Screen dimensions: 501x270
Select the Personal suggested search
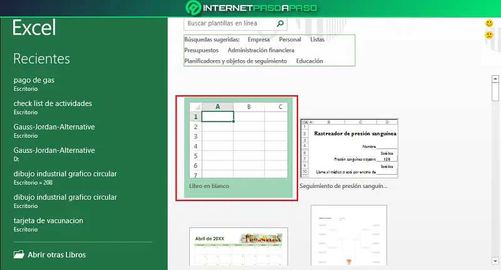tap(290, 39)
